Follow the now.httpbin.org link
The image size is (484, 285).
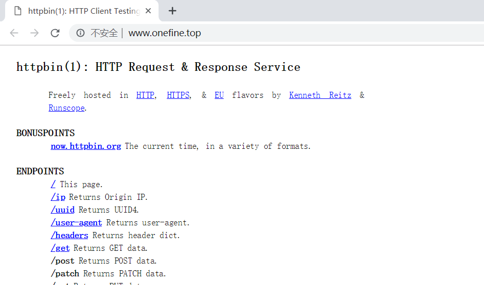[86, 146]
